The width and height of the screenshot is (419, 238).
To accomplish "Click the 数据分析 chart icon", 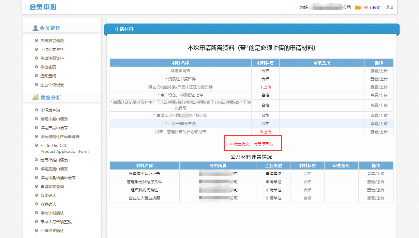I will [x=35, y=98].
